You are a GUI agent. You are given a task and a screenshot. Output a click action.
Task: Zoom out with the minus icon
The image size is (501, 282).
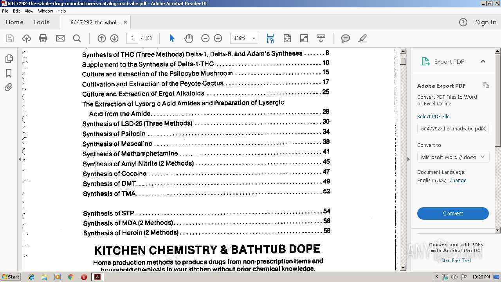pos(205,38)
